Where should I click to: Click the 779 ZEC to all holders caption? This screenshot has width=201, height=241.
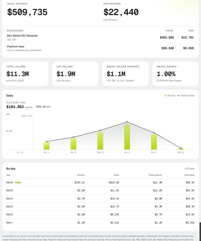120,80
